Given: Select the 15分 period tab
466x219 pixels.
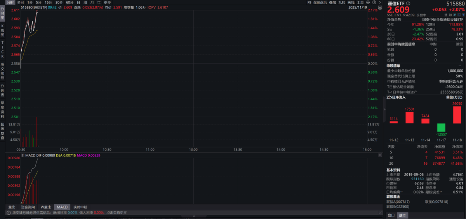Looking at the screenshot, I should point(49,2).
